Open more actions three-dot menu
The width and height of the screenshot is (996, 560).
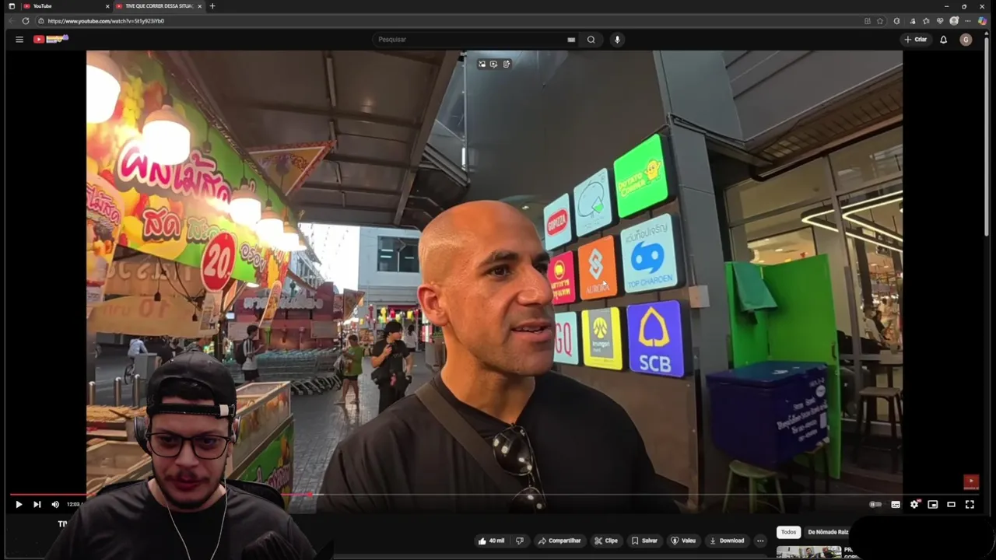760,541
